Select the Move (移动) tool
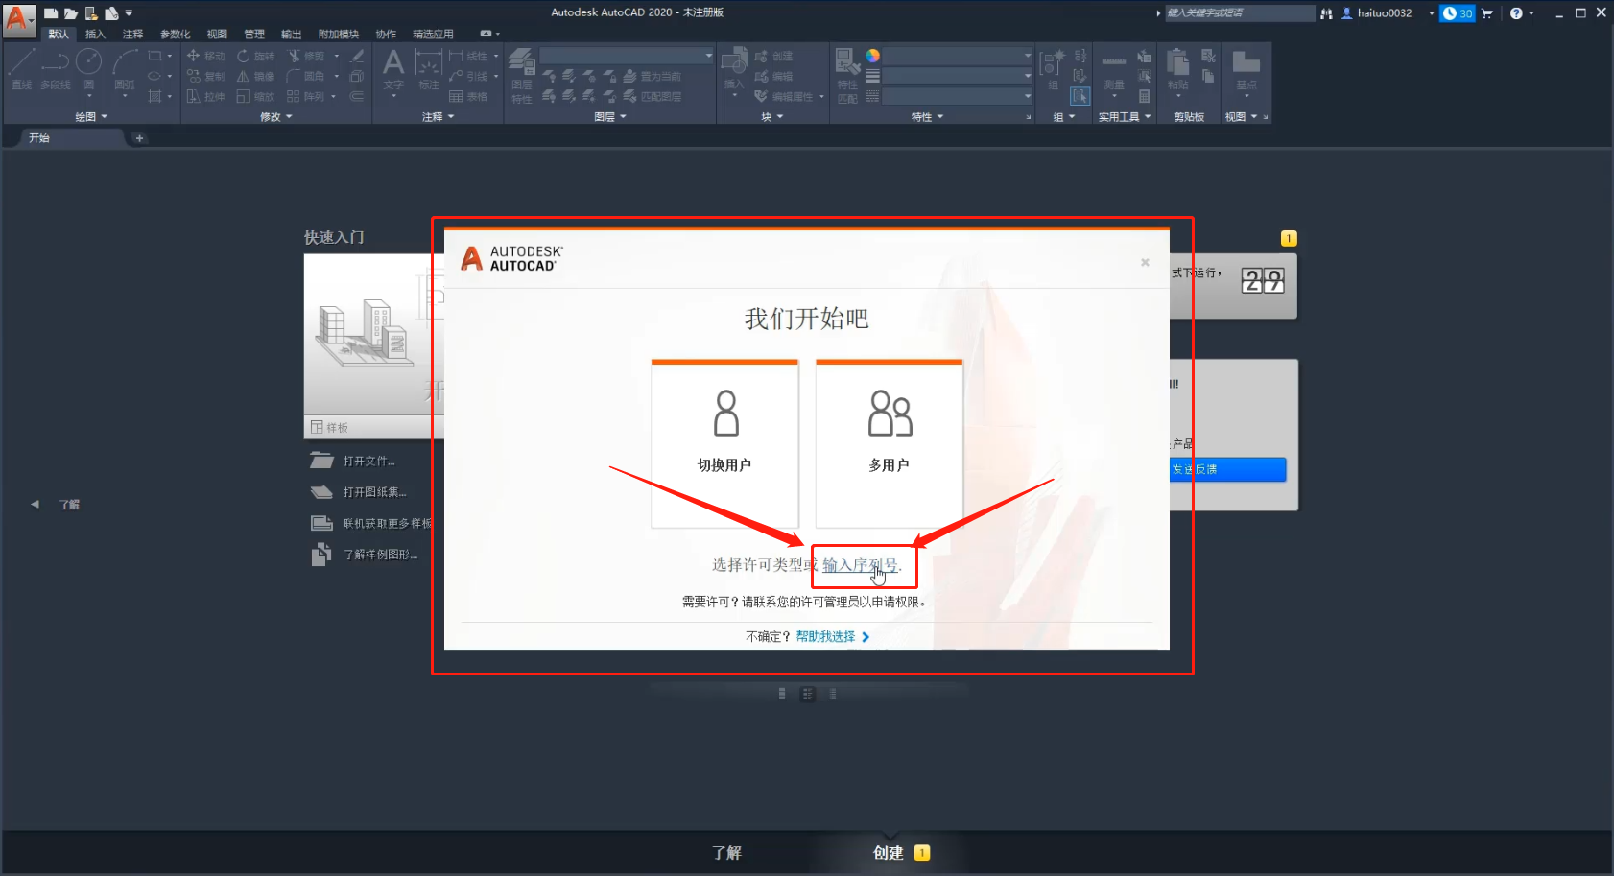The width and height of the screenshot is (1614, 876). 205,56
